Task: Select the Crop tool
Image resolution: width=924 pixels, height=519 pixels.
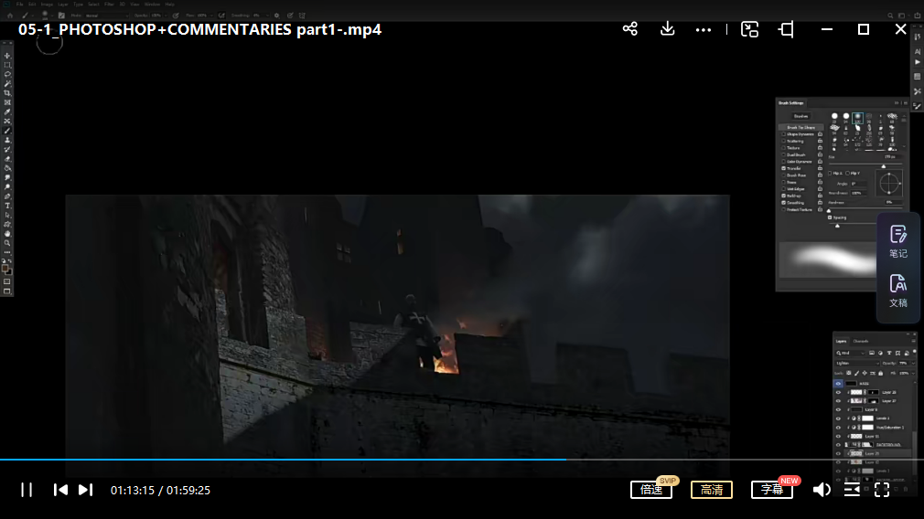Action: click(x=7, y=93)
